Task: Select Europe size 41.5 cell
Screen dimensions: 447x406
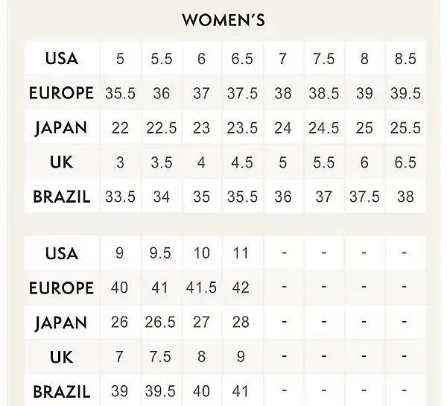Action: tap(201, 288)
